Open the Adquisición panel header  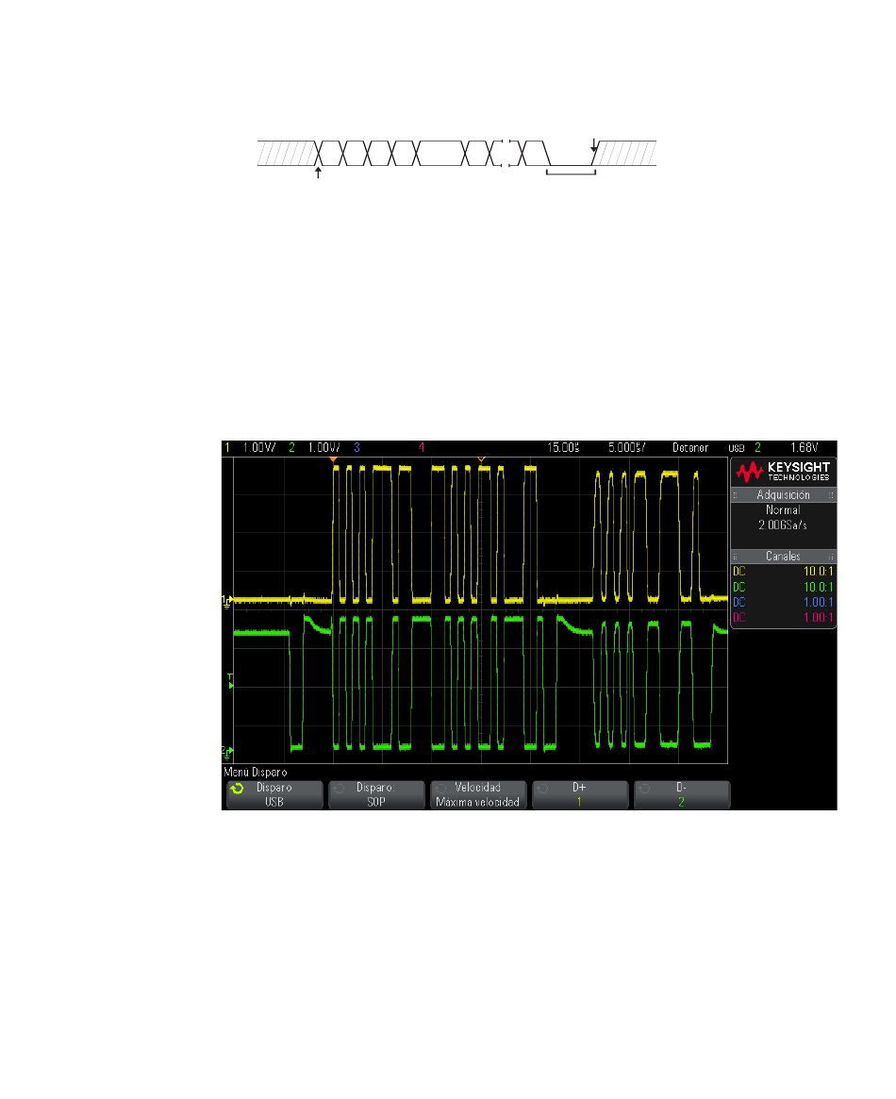pos(783,495)
